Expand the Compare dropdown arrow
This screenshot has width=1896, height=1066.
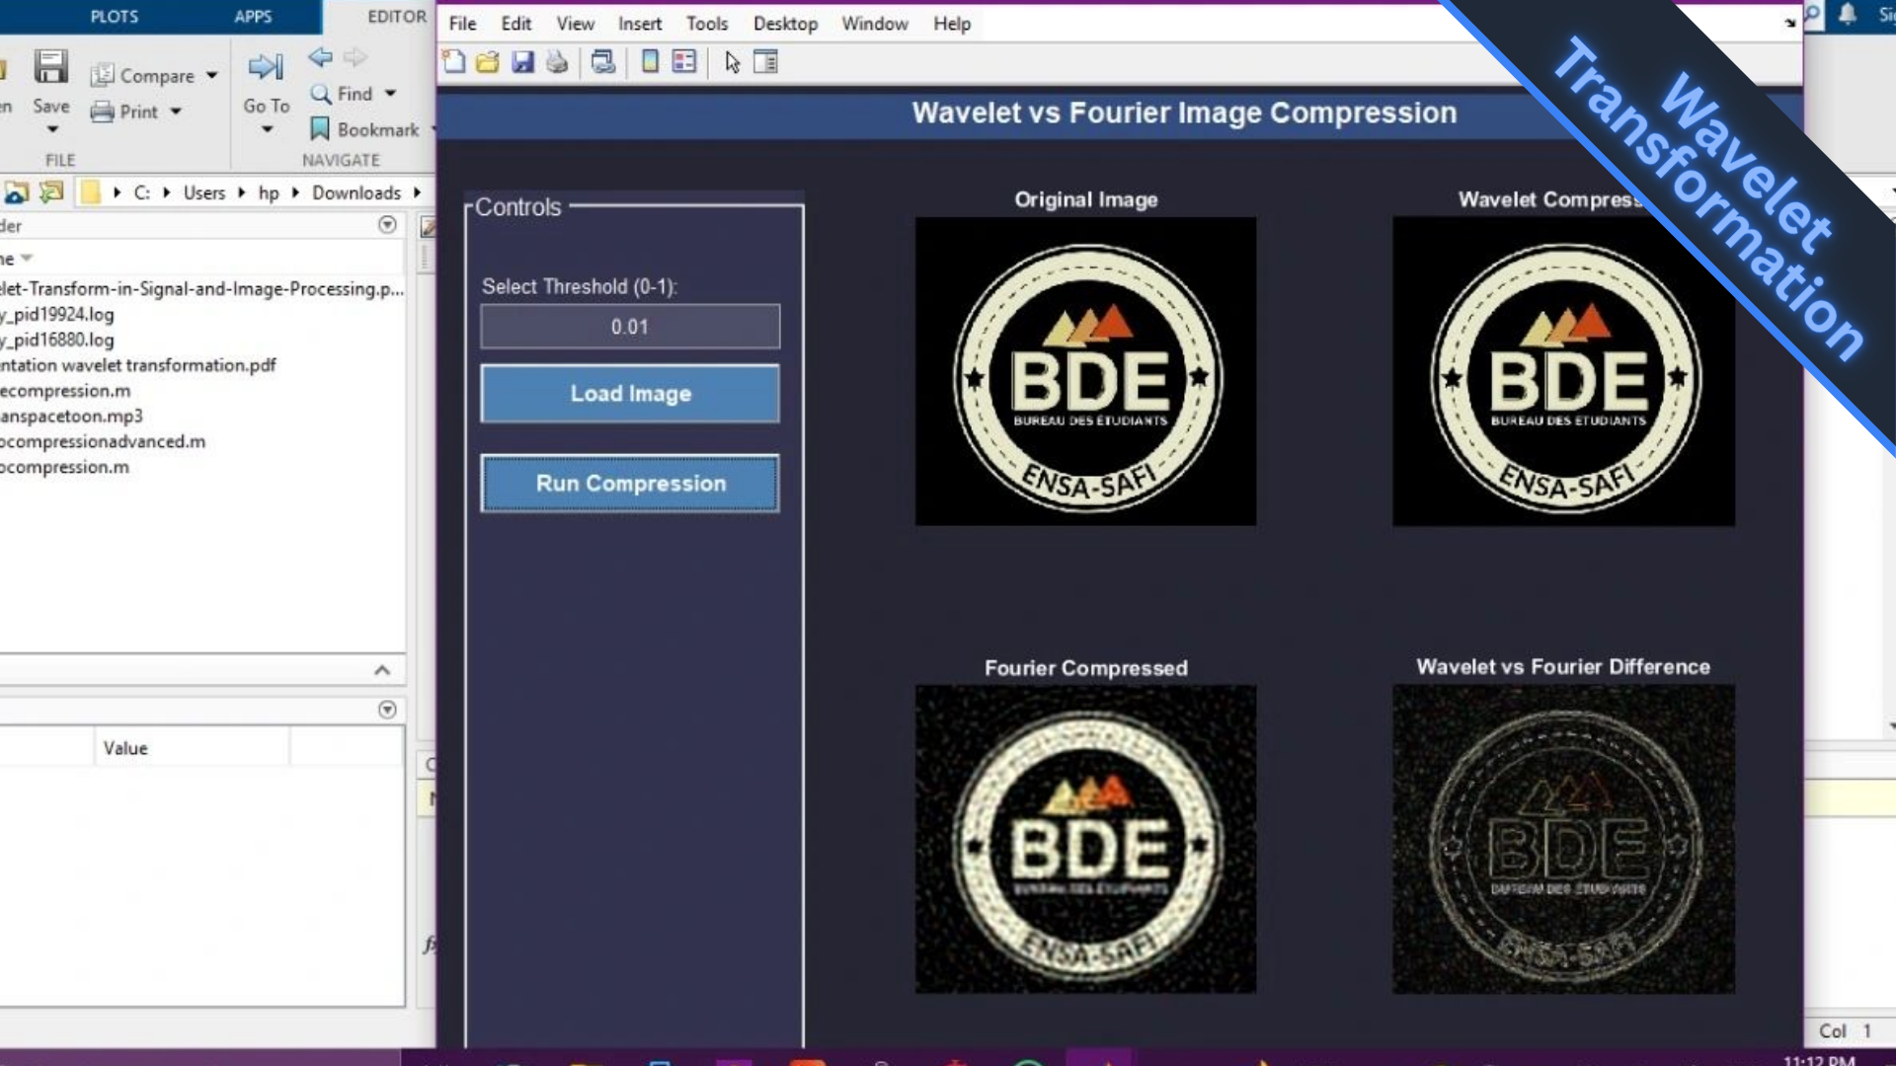[212, 76]
